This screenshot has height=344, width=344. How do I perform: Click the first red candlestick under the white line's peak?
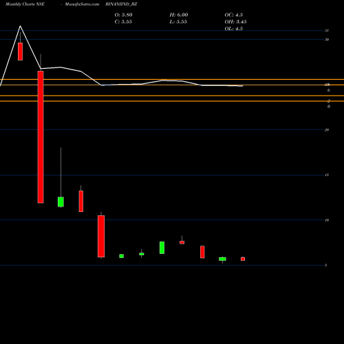[x=20, y=52]
